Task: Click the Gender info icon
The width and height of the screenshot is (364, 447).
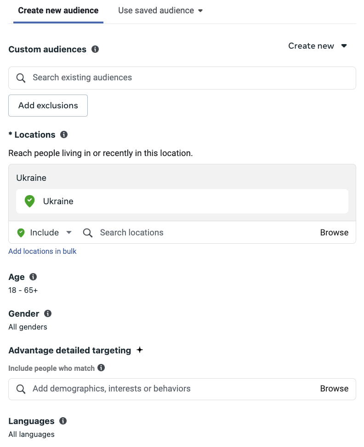Action: click(x=48, y=313)
